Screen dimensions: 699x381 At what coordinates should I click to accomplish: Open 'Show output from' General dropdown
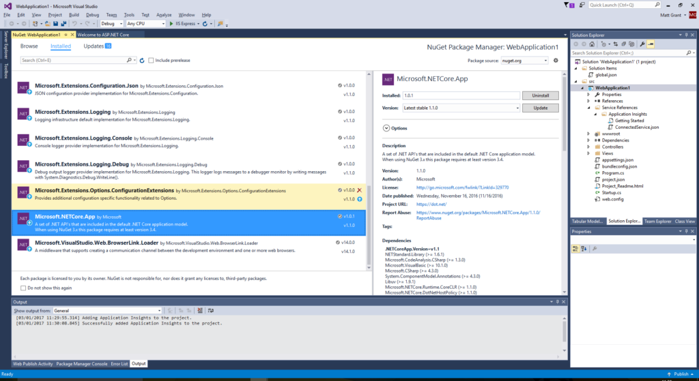click(107, 311)
